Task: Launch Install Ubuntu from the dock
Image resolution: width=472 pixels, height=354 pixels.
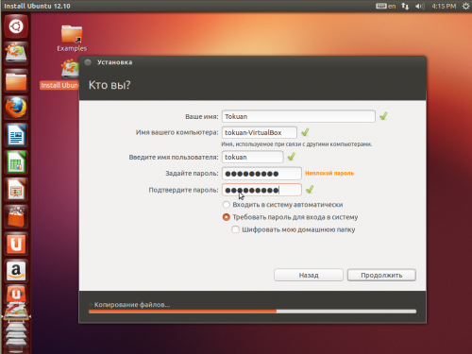Action: pos(16,54)
